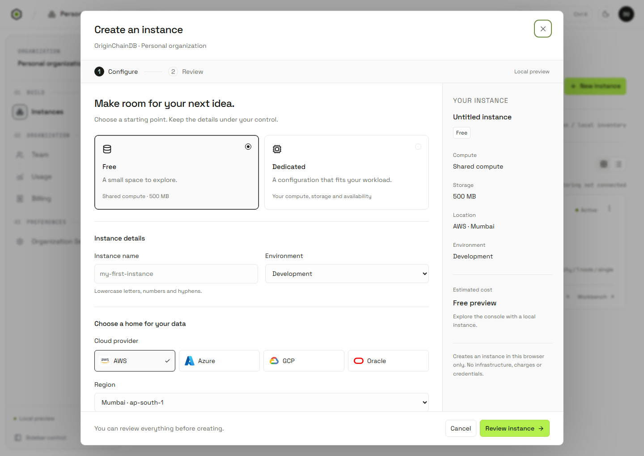Click the database icon on the Free card

(107, 149)
